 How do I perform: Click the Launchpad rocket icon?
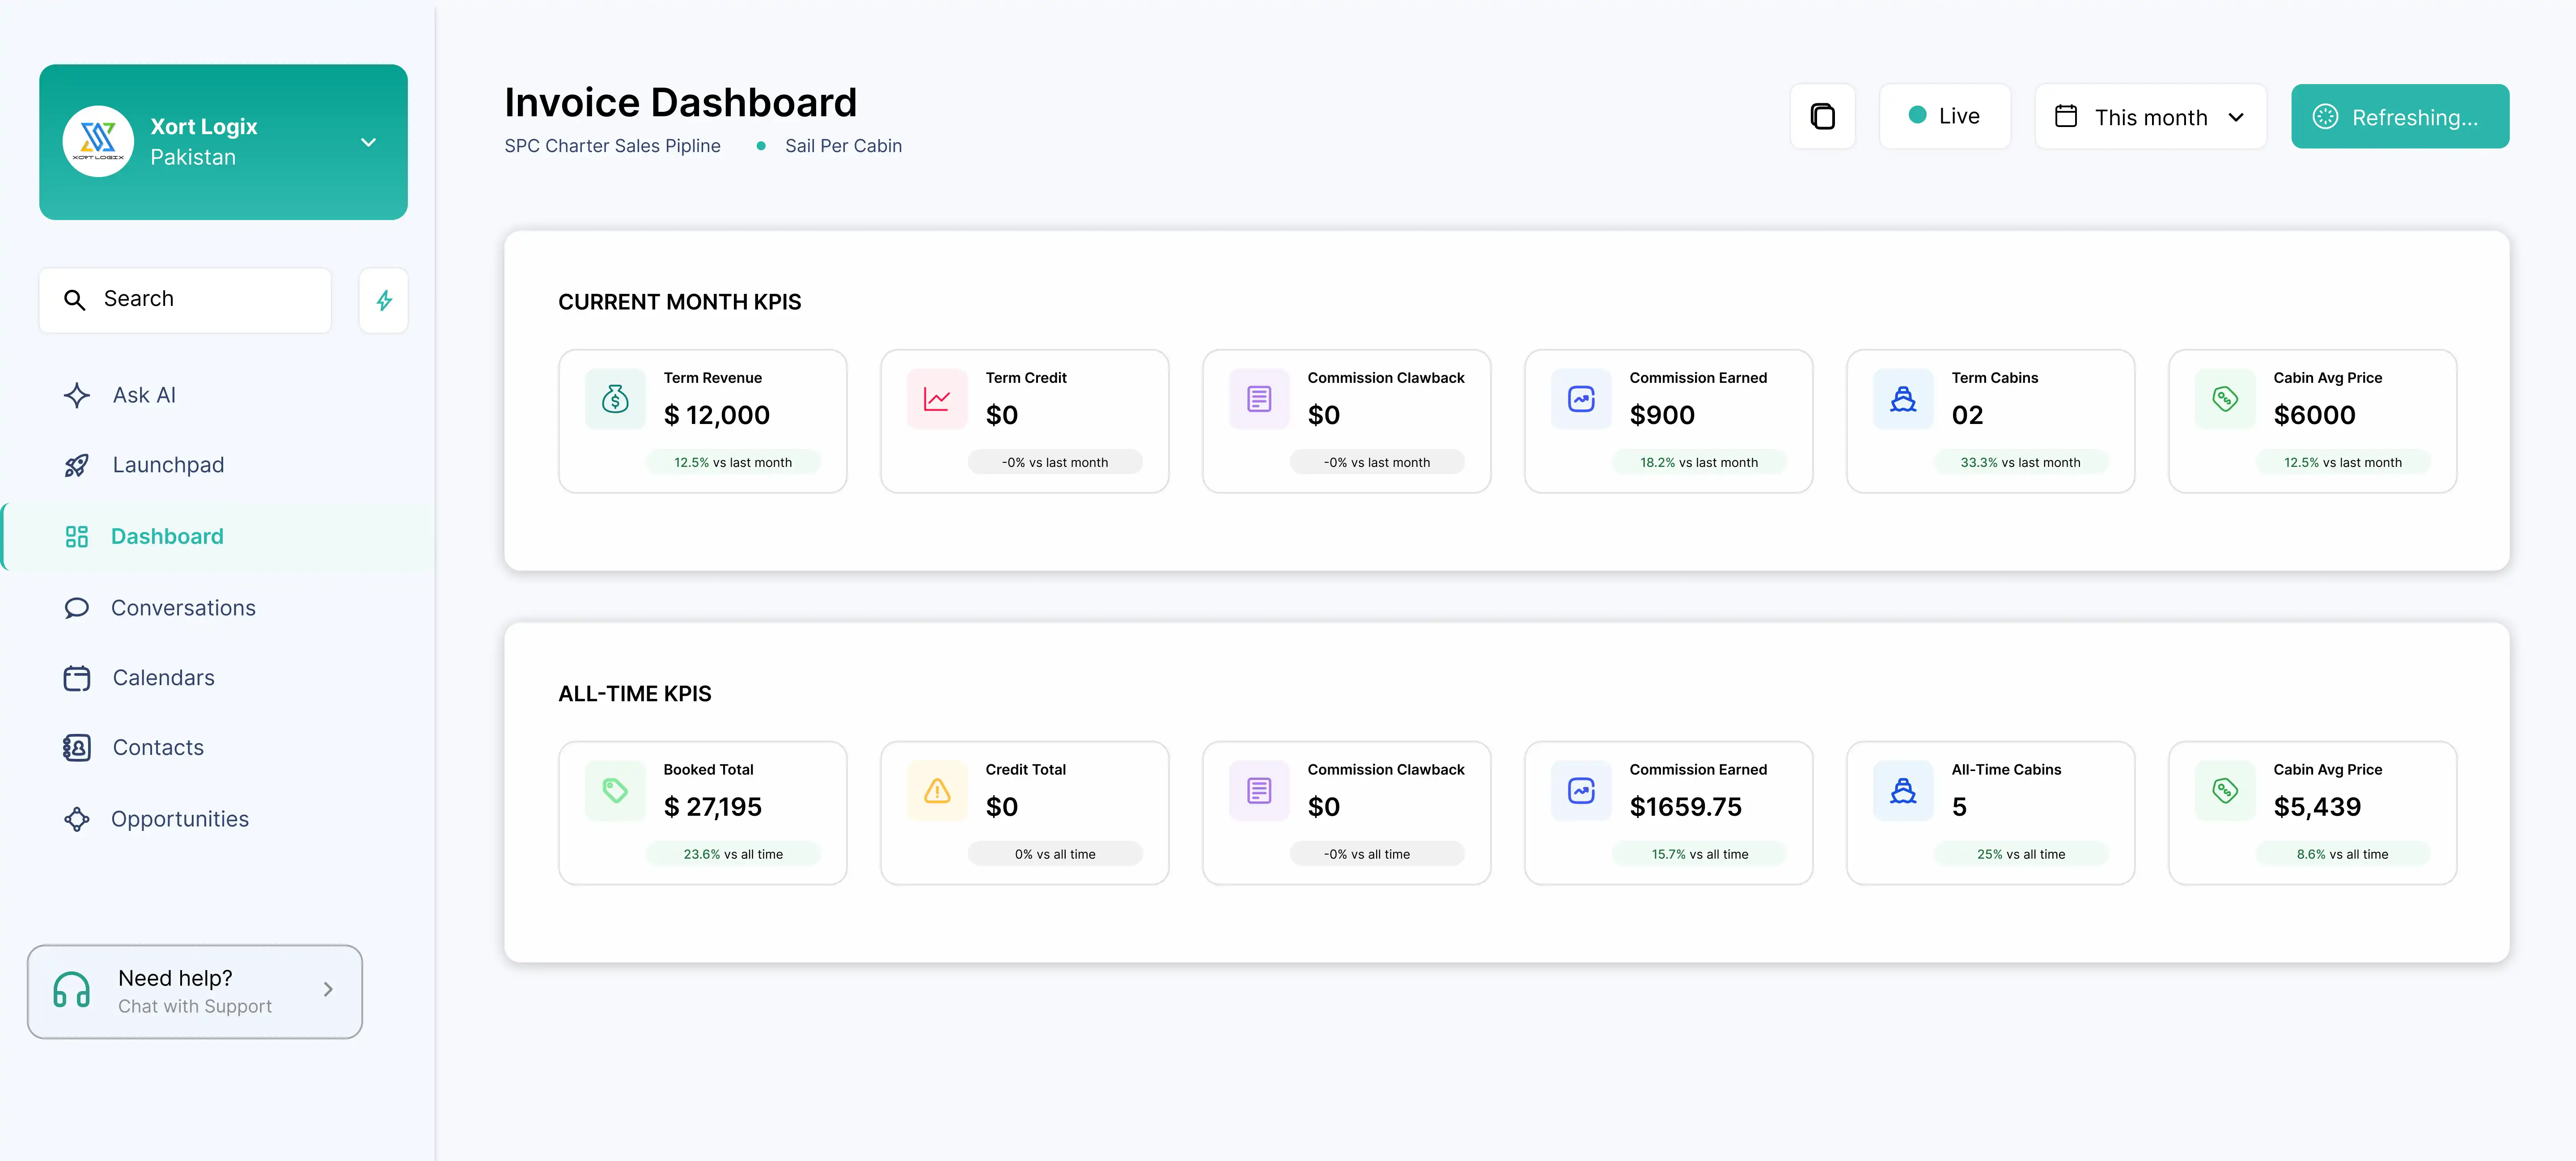77,466
